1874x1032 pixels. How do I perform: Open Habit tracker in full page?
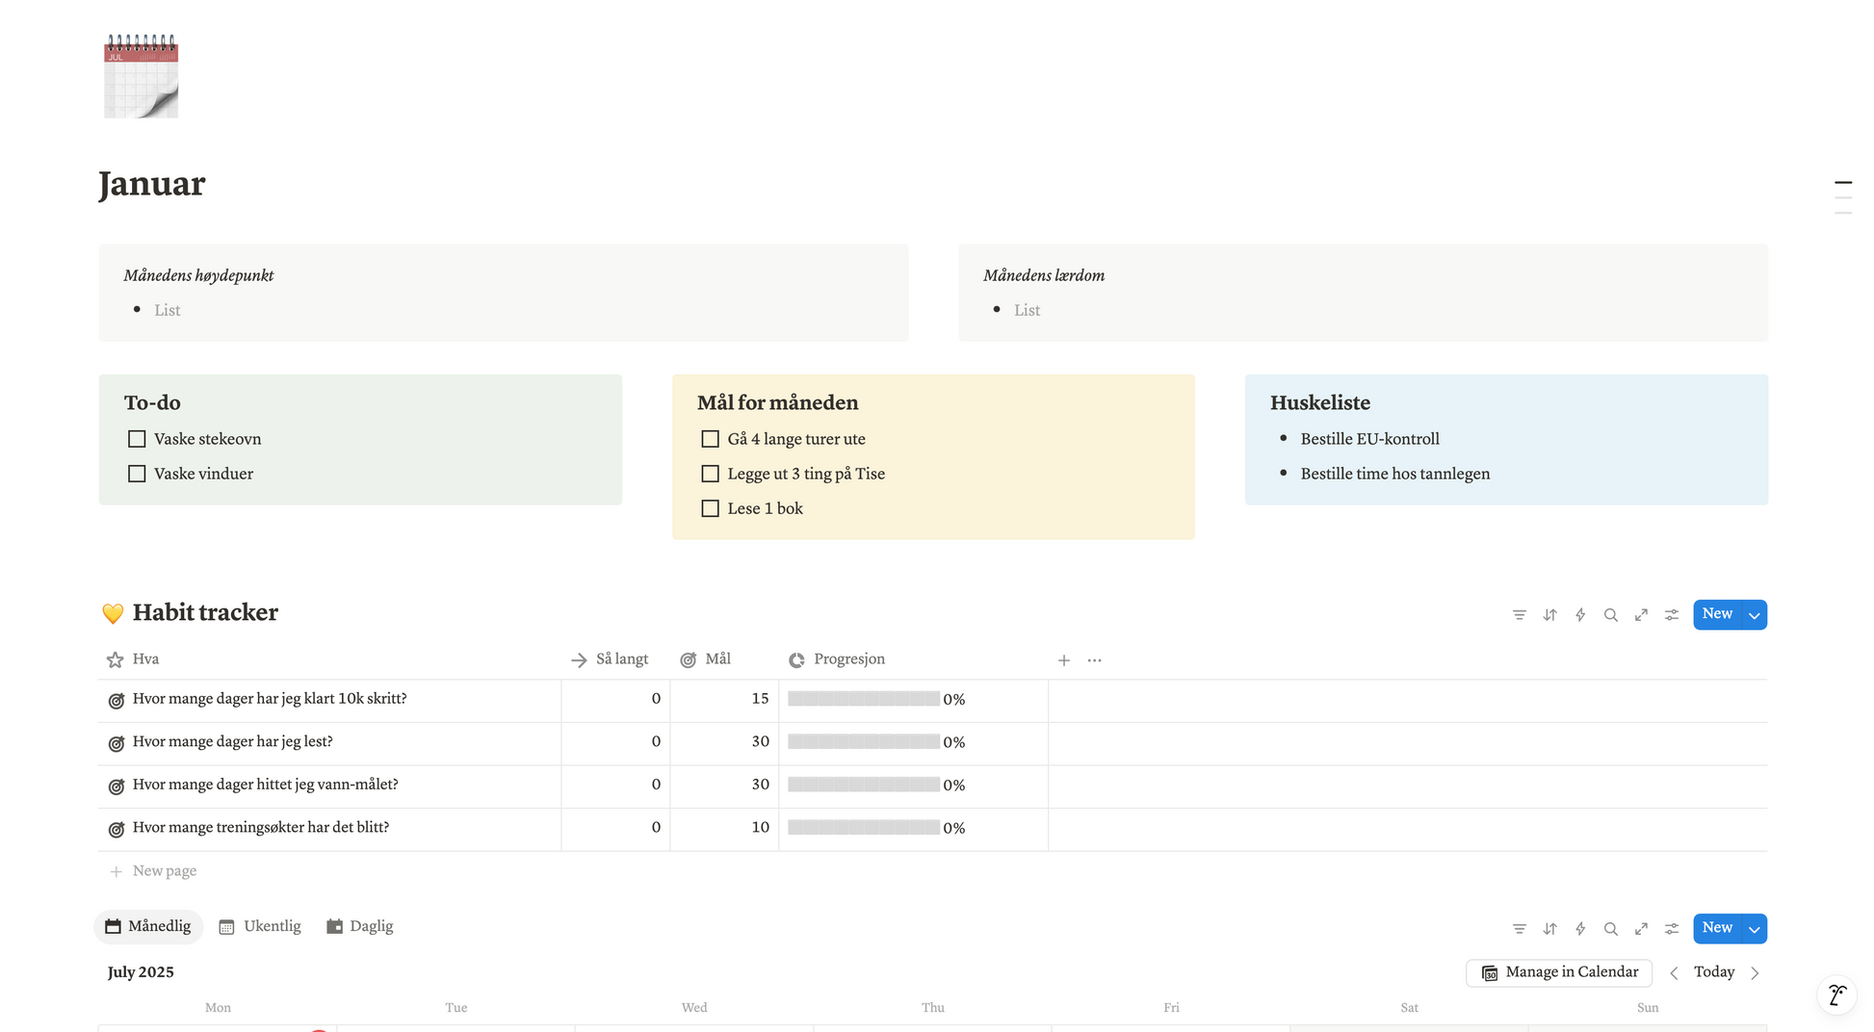(x=1641, y=615)
